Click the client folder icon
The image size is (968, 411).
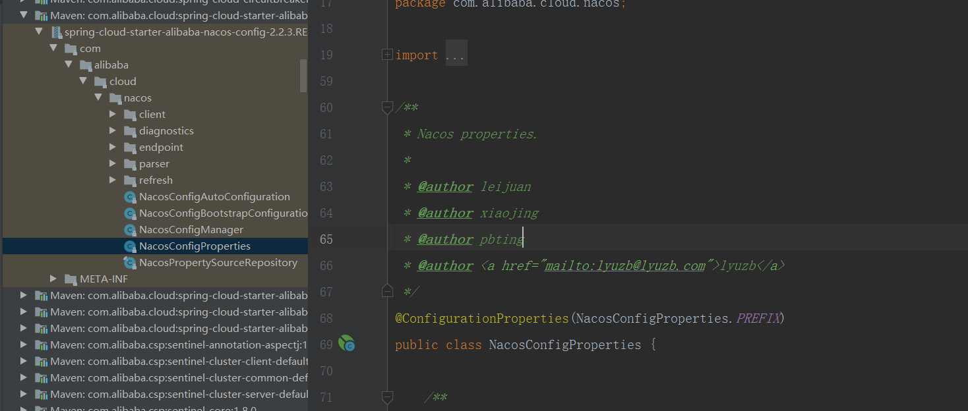130,115
